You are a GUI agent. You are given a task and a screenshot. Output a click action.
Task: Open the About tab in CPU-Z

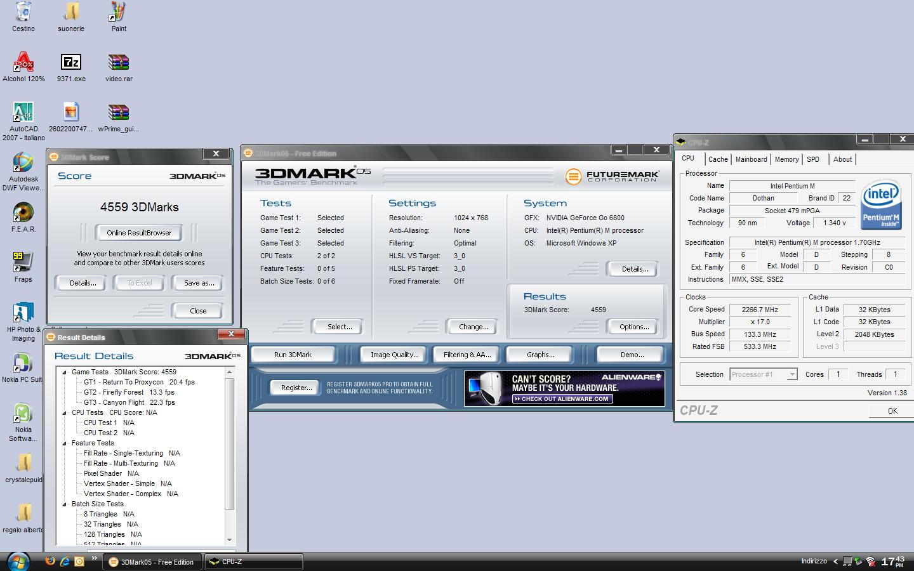842,159
